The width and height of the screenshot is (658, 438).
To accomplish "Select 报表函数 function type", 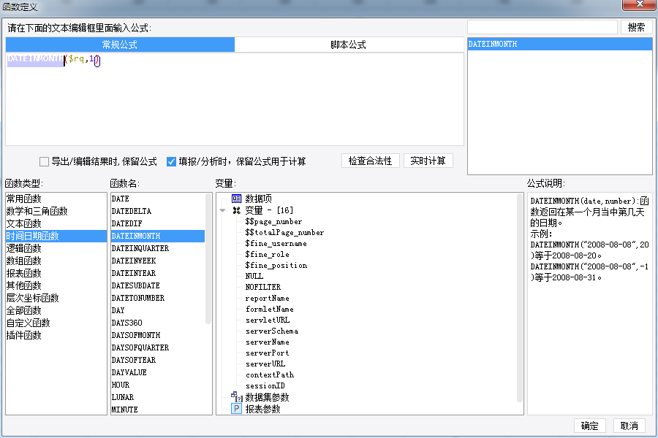I will click(x=56, y=273).
